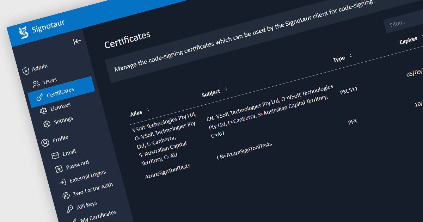Screen dimensions: 423x222
Task: Click the API Keys key icon
Action: pos(70,209)
